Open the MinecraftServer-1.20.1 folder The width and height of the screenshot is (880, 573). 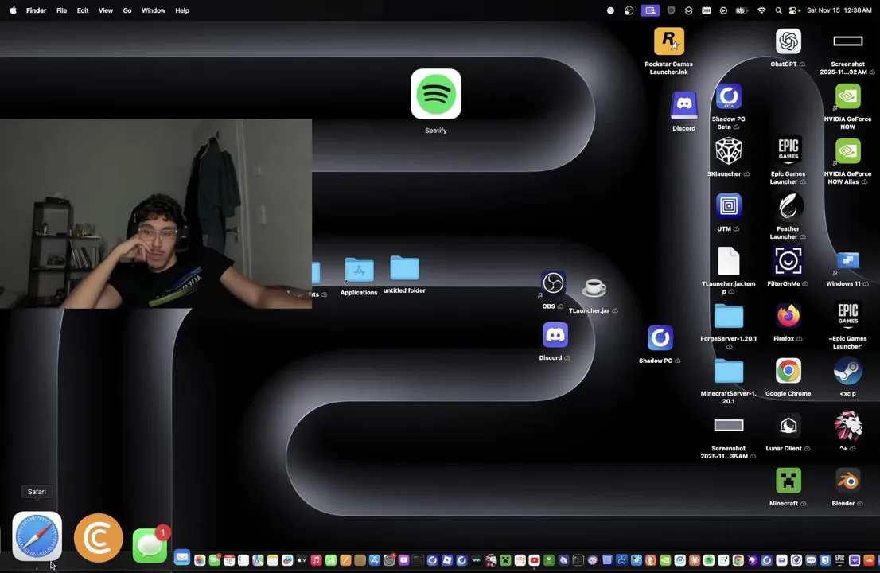point(729,372)
